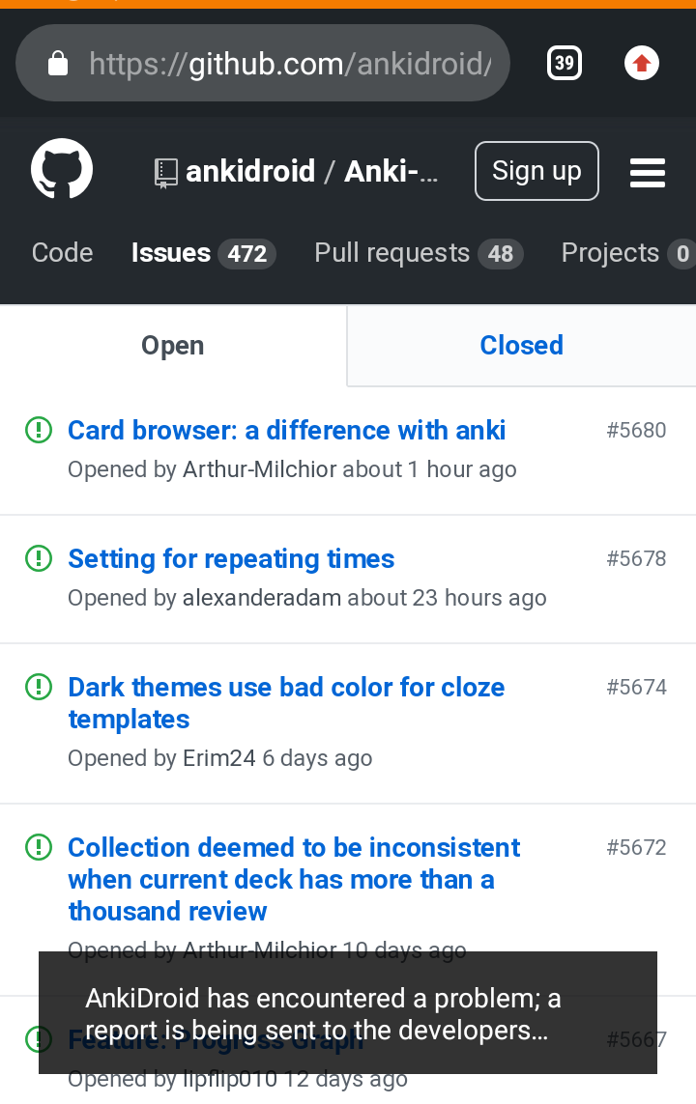Click 'Opened by alexanderadam about 23 hours ago'
The image size is (696, 1104).
pos(307,598)
